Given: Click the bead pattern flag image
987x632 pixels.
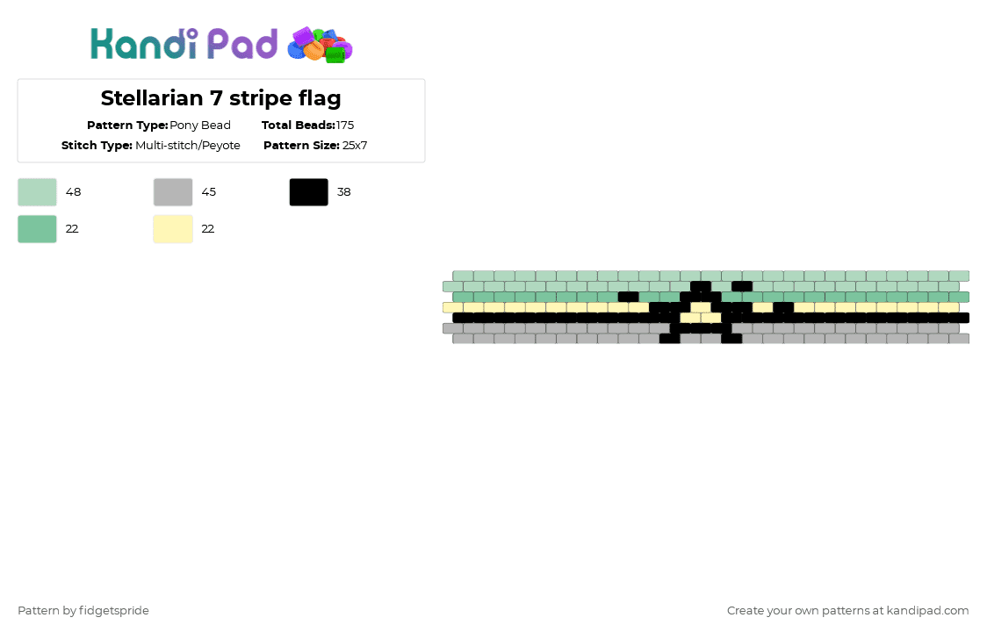Looking at the screenshot, I should click(706, 307).
